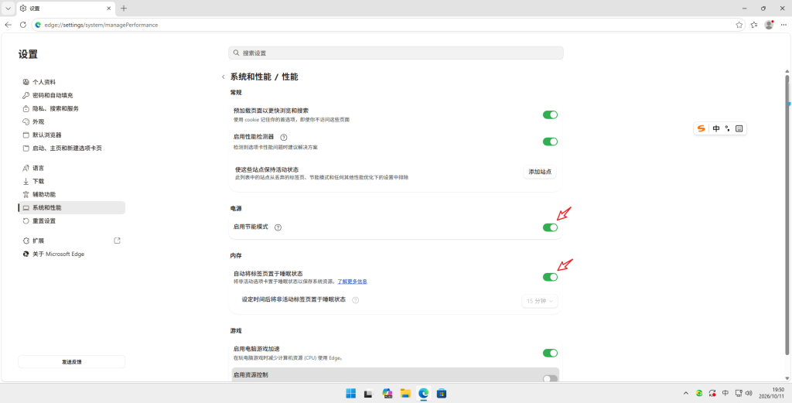Viewport: 792px width, 403px height.
Task: Open a new tab with plus button
Action: 124,8
